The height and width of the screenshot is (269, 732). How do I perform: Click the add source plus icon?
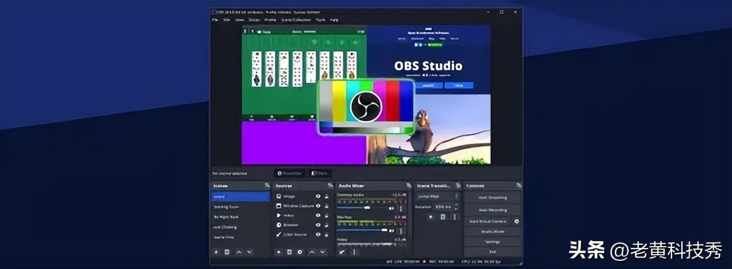(279, 252)
